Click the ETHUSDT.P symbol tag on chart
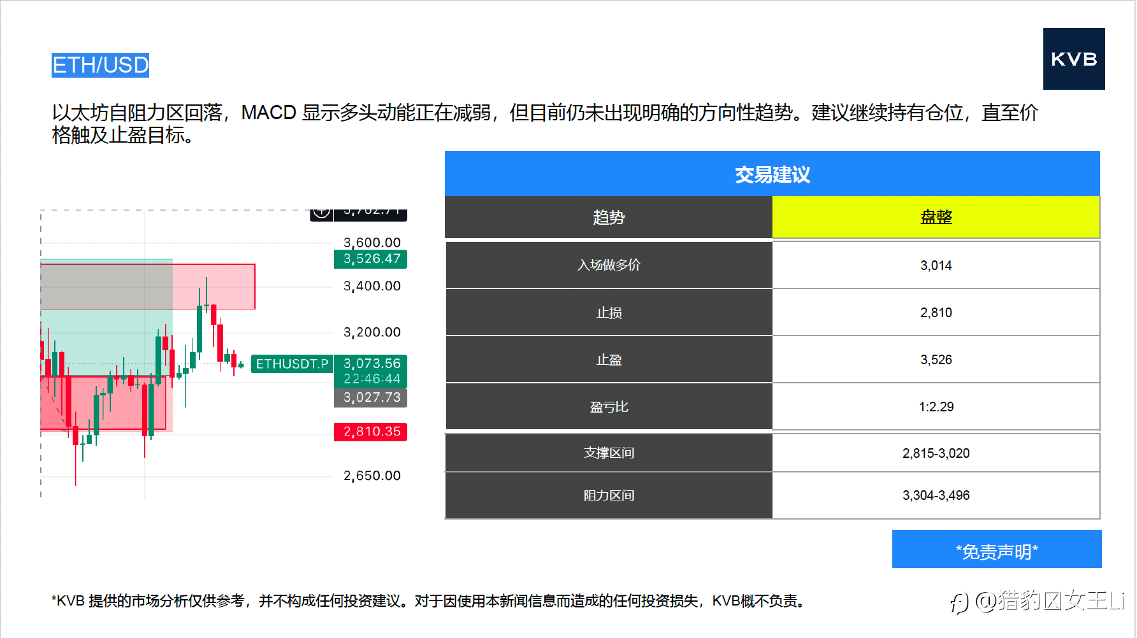Image resolution: width=1137 pixels, height=638 pixels. pyautogui.click(x=292, y=364)
